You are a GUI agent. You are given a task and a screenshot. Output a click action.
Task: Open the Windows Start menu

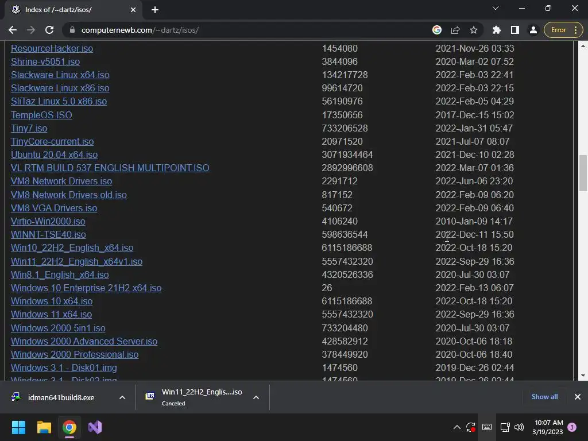(x=18, y=427)
